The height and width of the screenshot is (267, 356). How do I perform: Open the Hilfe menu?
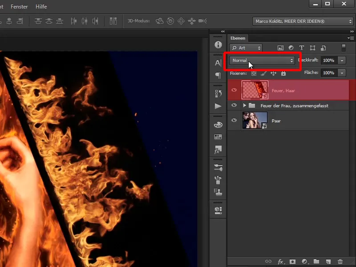click(x=41, y=7)
